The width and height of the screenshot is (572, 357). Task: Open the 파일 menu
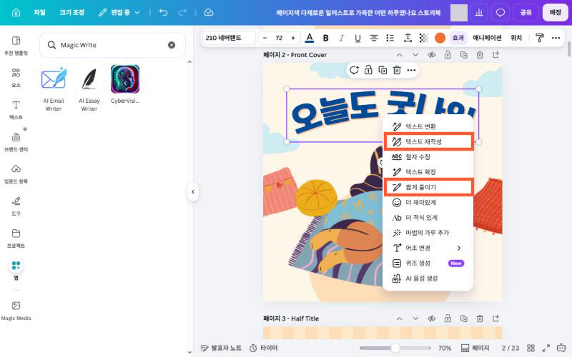39,12
